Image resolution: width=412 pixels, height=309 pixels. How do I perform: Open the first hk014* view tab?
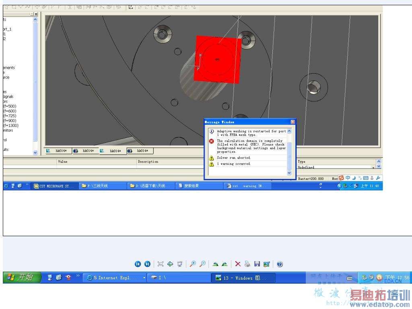point(58,151)
